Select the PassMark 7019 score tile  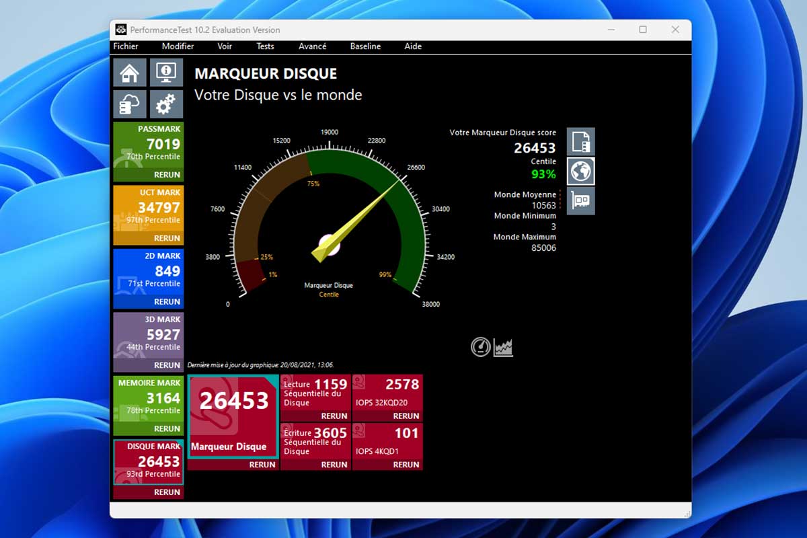148,145
